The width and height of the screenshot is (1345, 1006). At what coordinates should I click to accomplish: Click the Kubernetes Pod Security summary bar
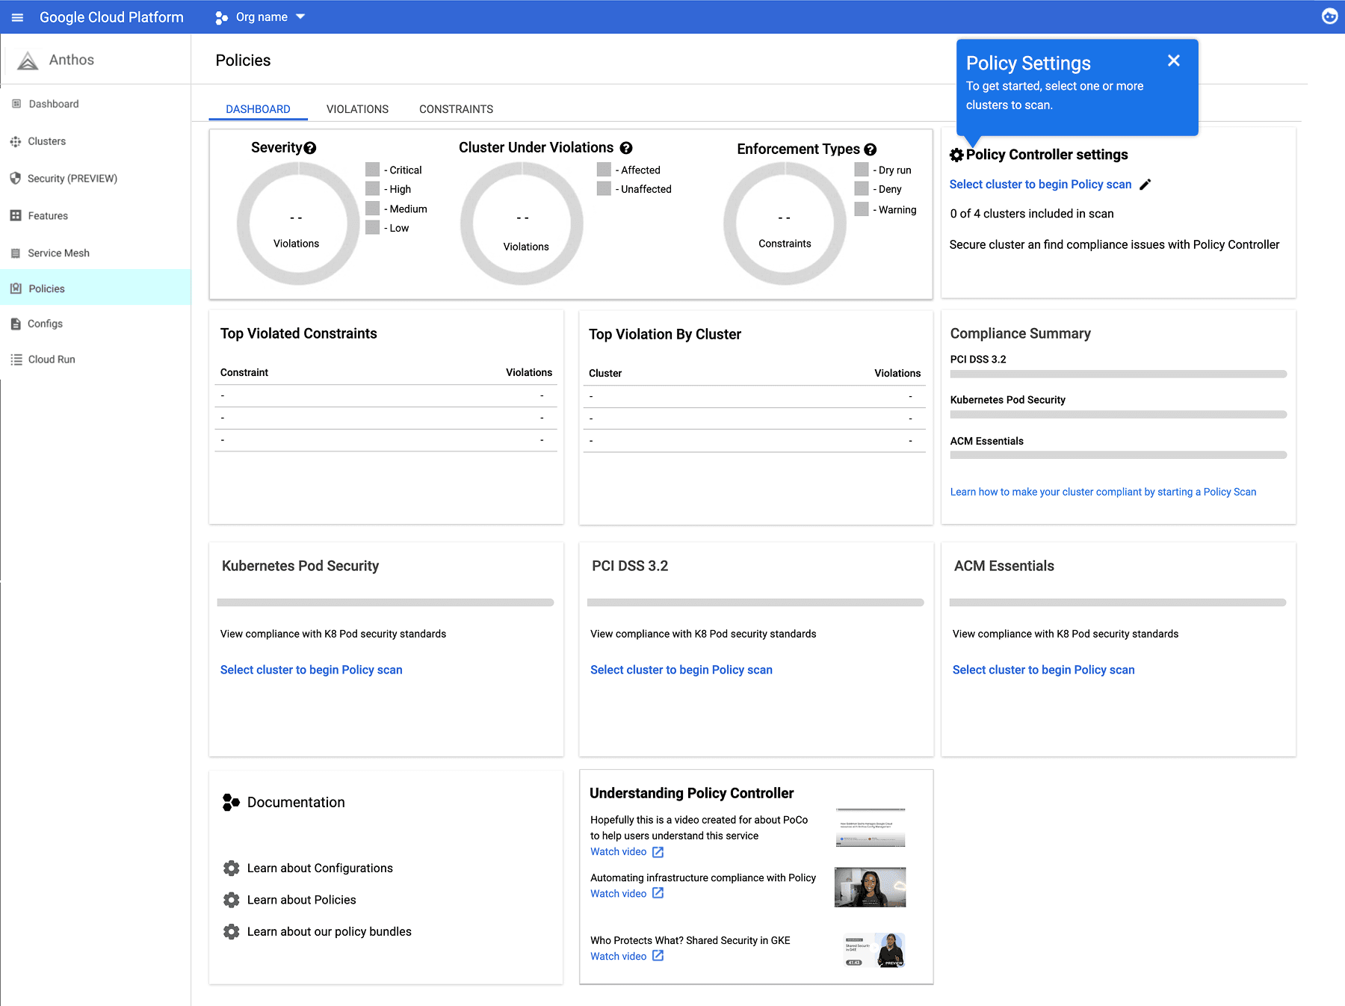tap(1119, 414)
